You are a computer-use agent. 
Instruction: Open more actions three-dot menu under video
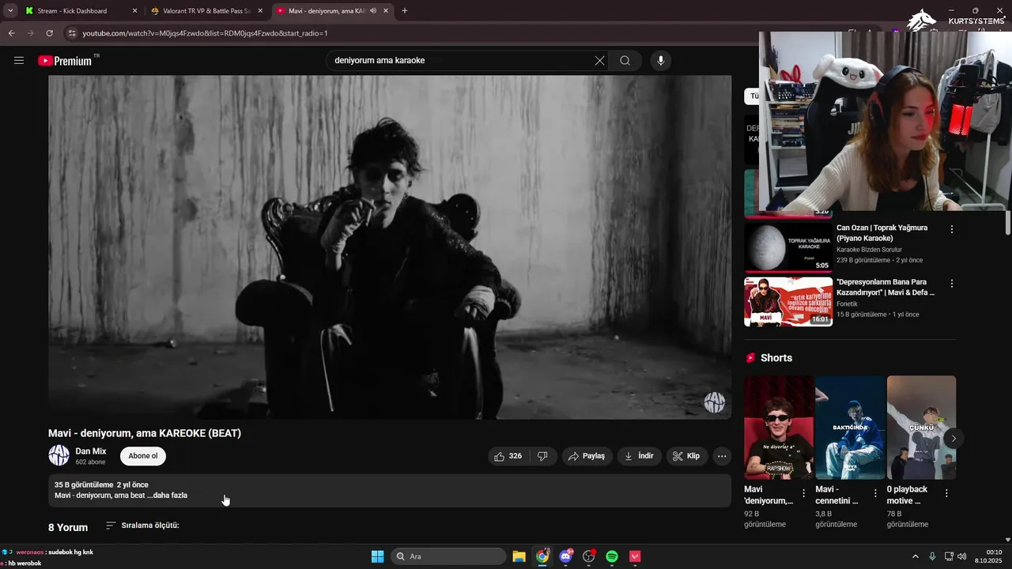721,456
